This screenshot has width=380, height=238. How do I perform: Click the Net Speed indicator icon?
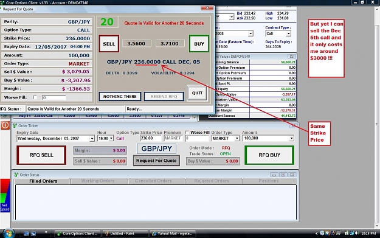click(5, 195)
